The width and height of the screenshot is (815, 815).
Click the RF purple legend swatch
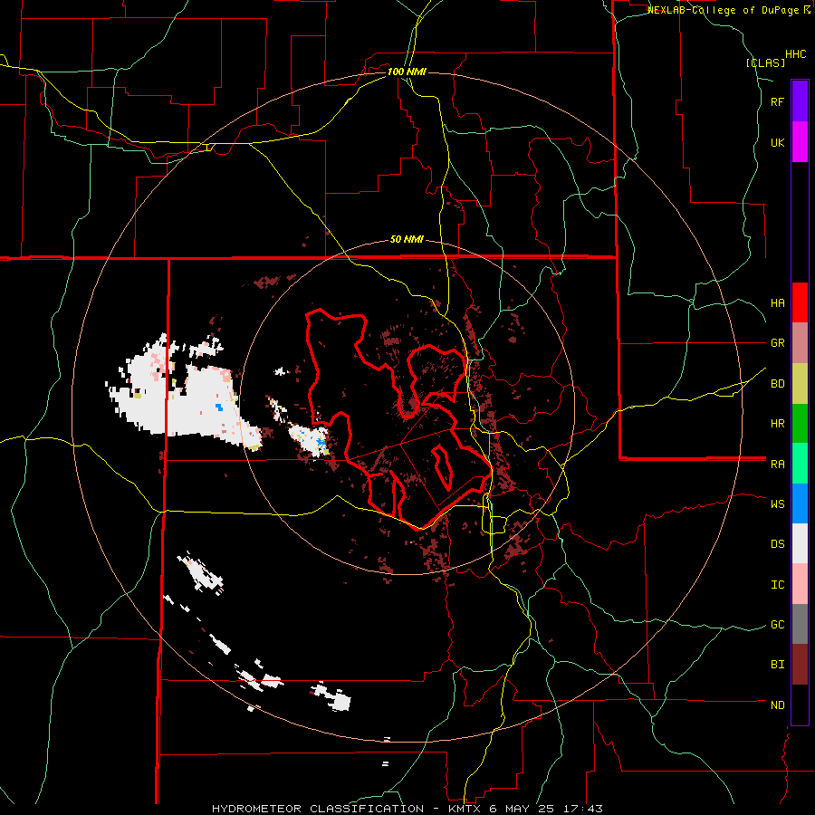click(x=800, y=101)
